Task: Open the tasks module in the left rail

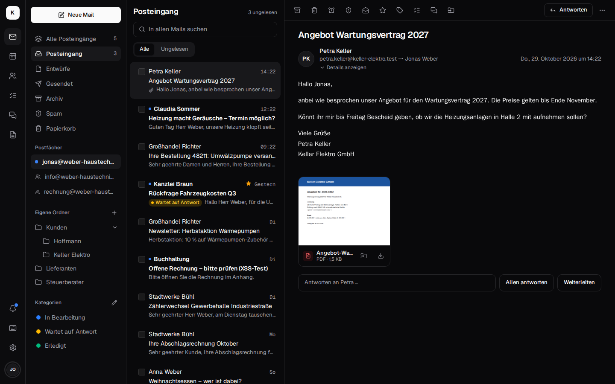Action: click(x=13, y=96)
